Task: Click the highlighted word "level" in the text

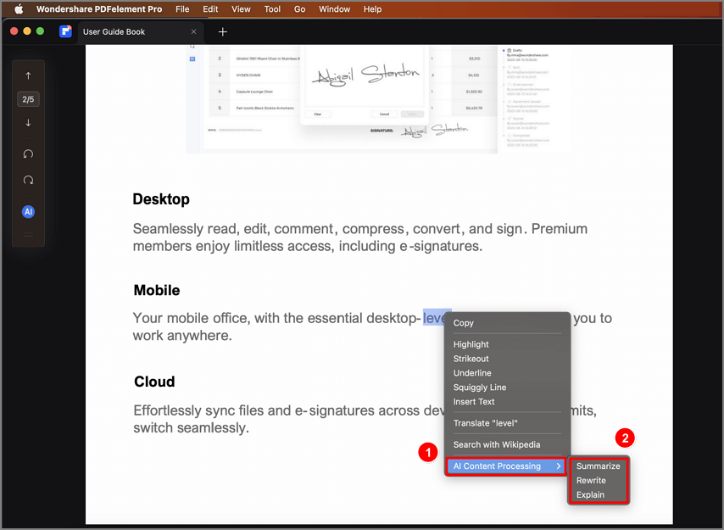Action: [434, 318]
